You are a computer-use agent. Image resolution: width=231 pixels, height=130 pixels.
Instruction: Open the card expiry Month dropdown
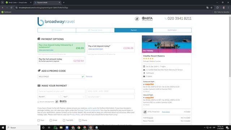(49, 97)
